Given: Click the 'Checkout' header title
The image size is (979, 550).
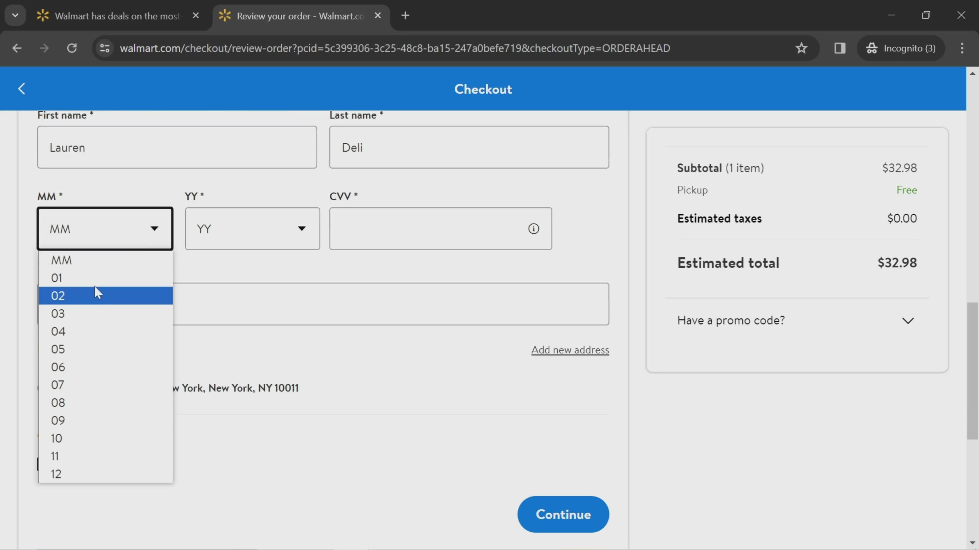Looking at the screenshot, I should (x=483, y=89).
